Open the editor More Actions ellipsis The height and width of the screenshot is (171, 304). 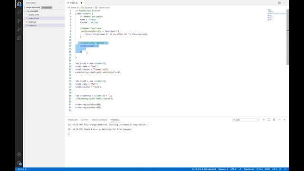[x=285, y=3]
